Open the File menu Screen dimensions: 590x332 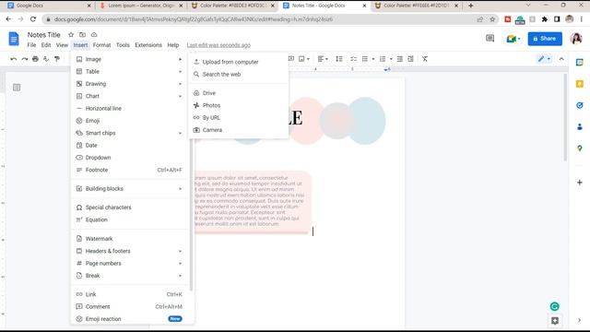click(x=31, y=45)
